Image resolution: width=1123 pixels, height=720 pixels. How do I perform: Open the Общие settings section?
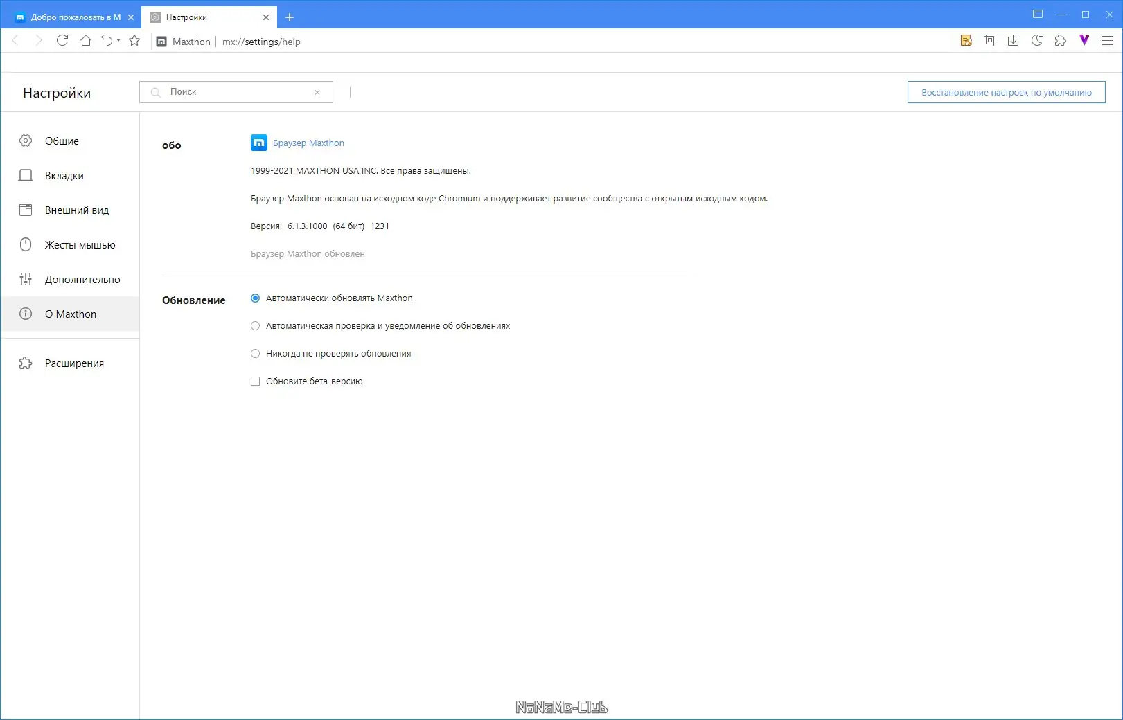(70, 141)
